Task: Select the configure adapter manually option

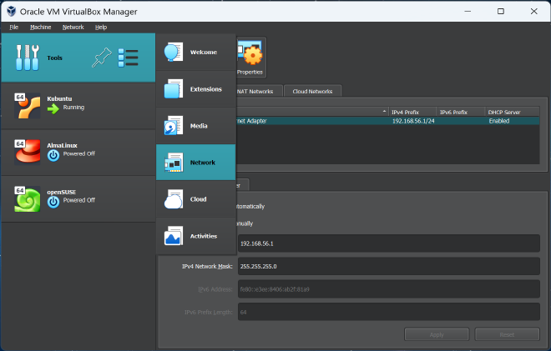Action: tap(245, 223)
